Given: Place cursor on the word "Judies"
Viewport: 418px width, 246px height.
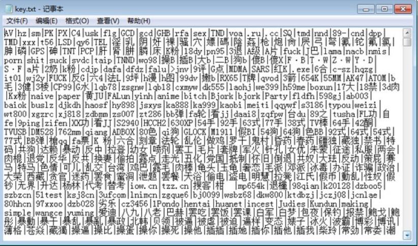Looking at the screenshot, I should pyautogui.click(x=292, y=204).
